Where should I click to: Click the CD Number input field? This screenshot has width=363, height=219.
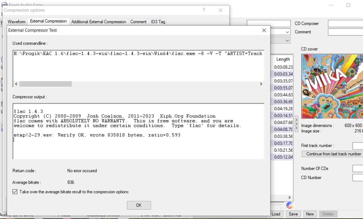tap(357, 178)
